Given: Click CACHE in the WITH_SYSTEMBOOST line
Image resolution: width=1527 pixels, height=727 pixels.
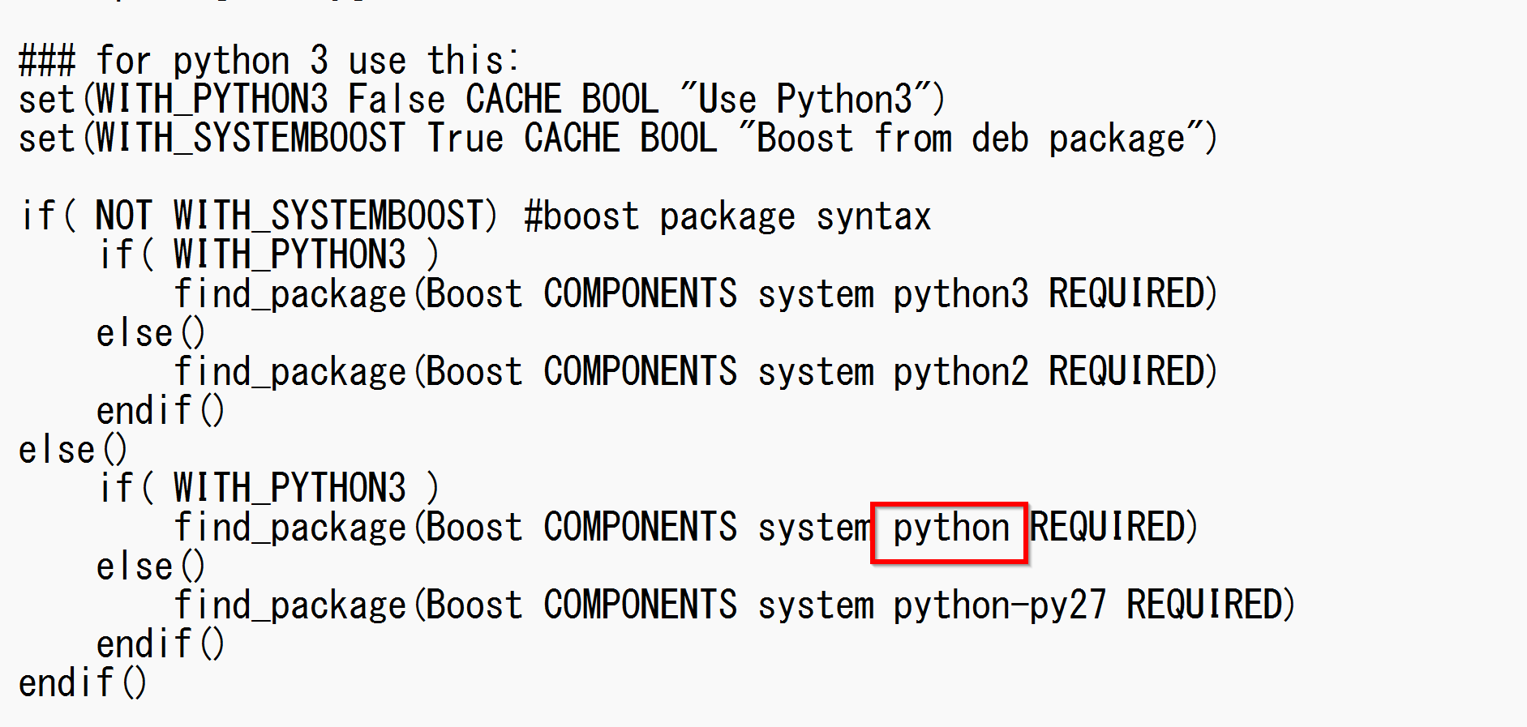Looking at the screenshot, I should point(571,139).
